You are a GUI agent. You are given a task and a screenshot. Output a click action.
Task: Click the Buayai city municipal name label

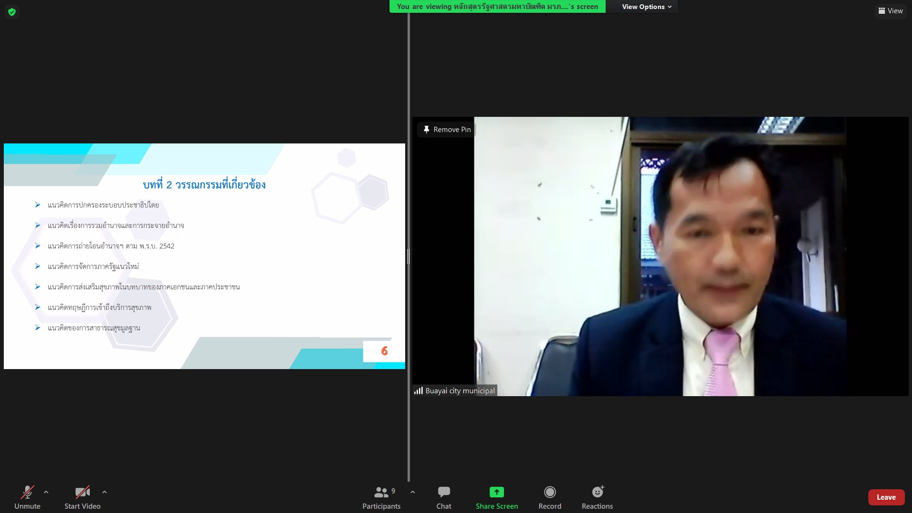pos(460,390)
